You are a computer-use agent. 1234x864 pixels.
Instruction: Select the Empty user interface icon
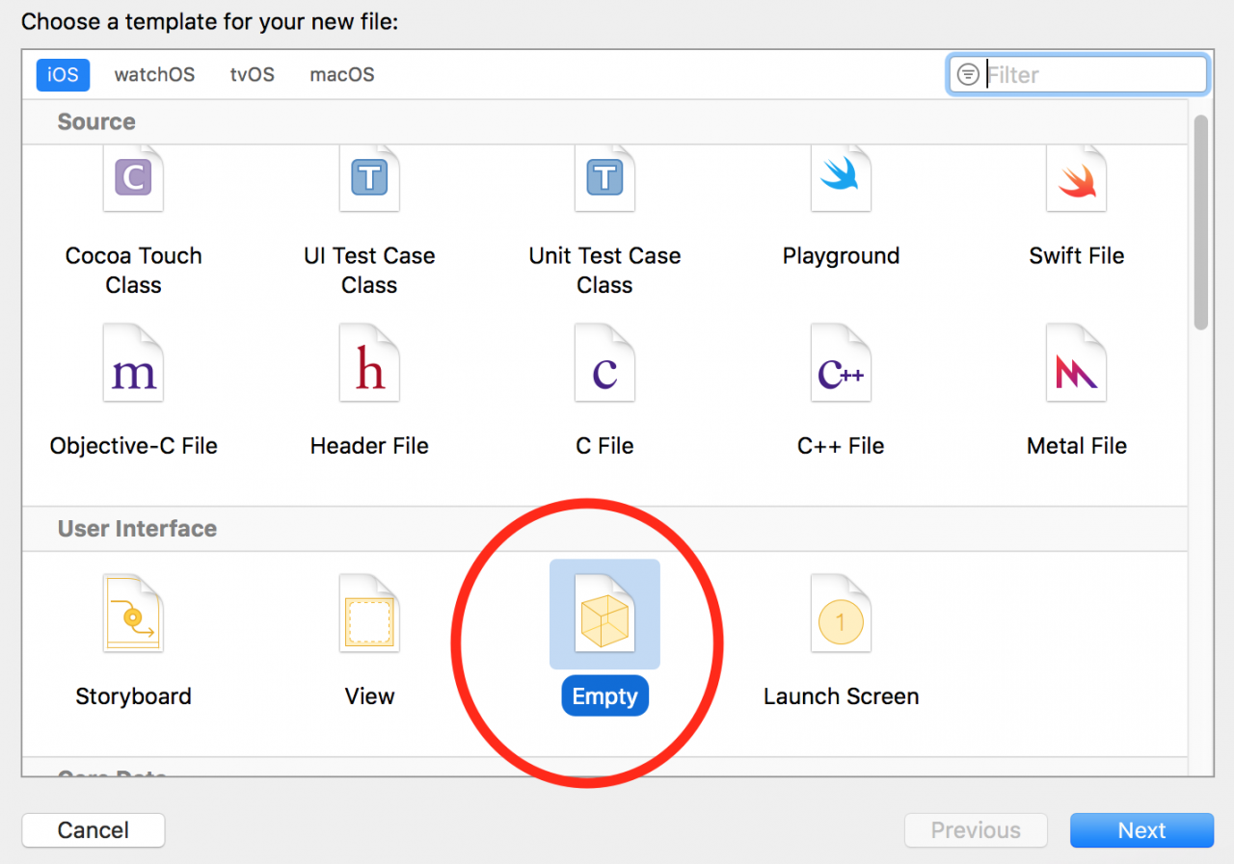(604, 613)
